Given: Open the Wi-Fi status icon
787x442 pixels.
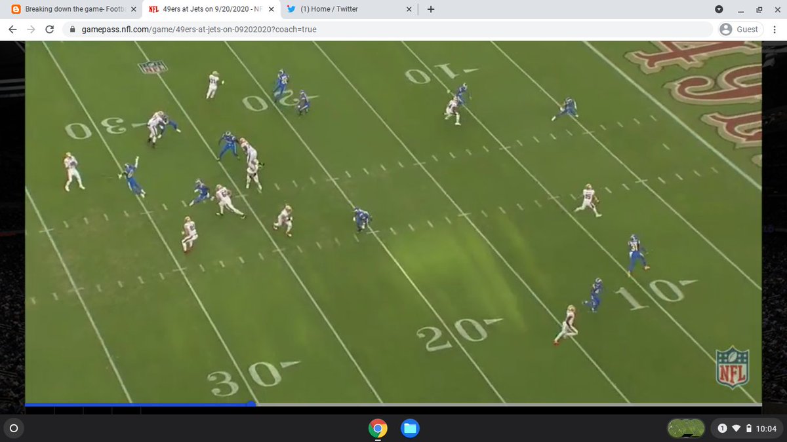Looking at the screenshot, I should 736,429.
